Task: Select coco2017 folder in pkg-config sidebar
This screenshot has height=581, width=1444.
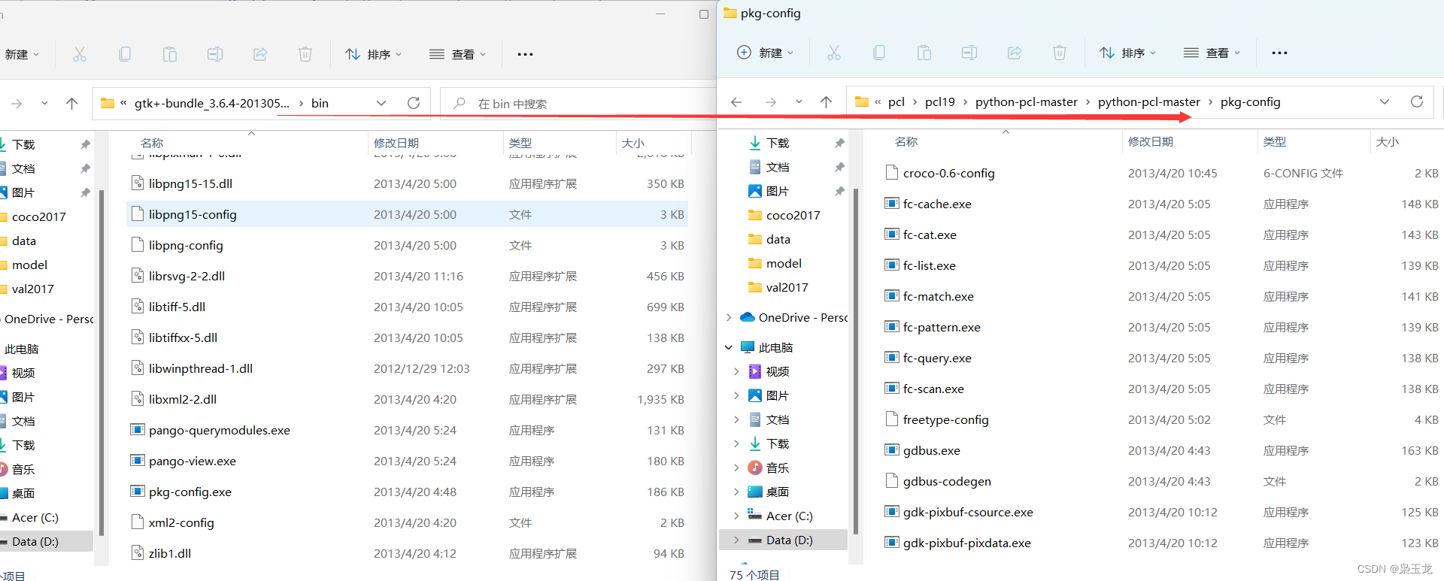Action: pyautogui.click(x=784, y=215)
